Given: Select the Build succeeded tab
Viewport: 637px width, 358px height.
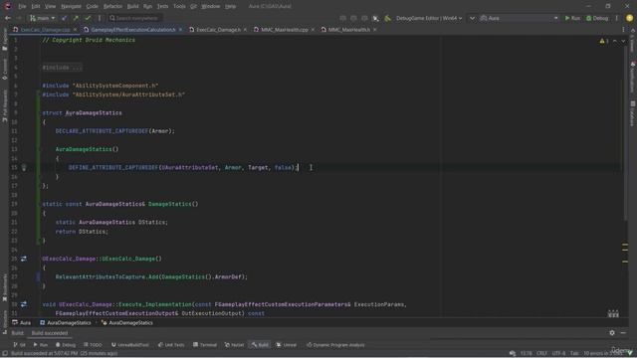Looking at the screenshot, I should (x=50, y=333).
